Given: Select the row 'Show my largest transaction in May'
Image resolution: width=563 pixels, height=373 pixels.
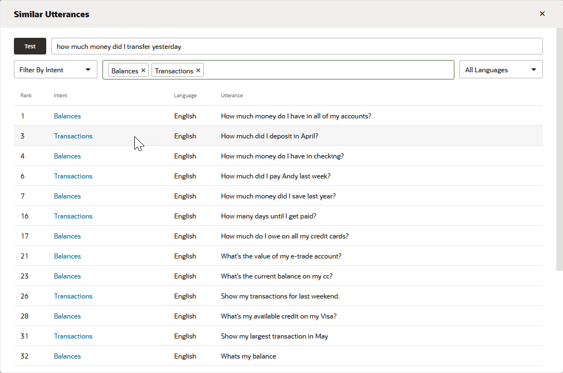Looking at the screenshot, I should pos(275,336).
